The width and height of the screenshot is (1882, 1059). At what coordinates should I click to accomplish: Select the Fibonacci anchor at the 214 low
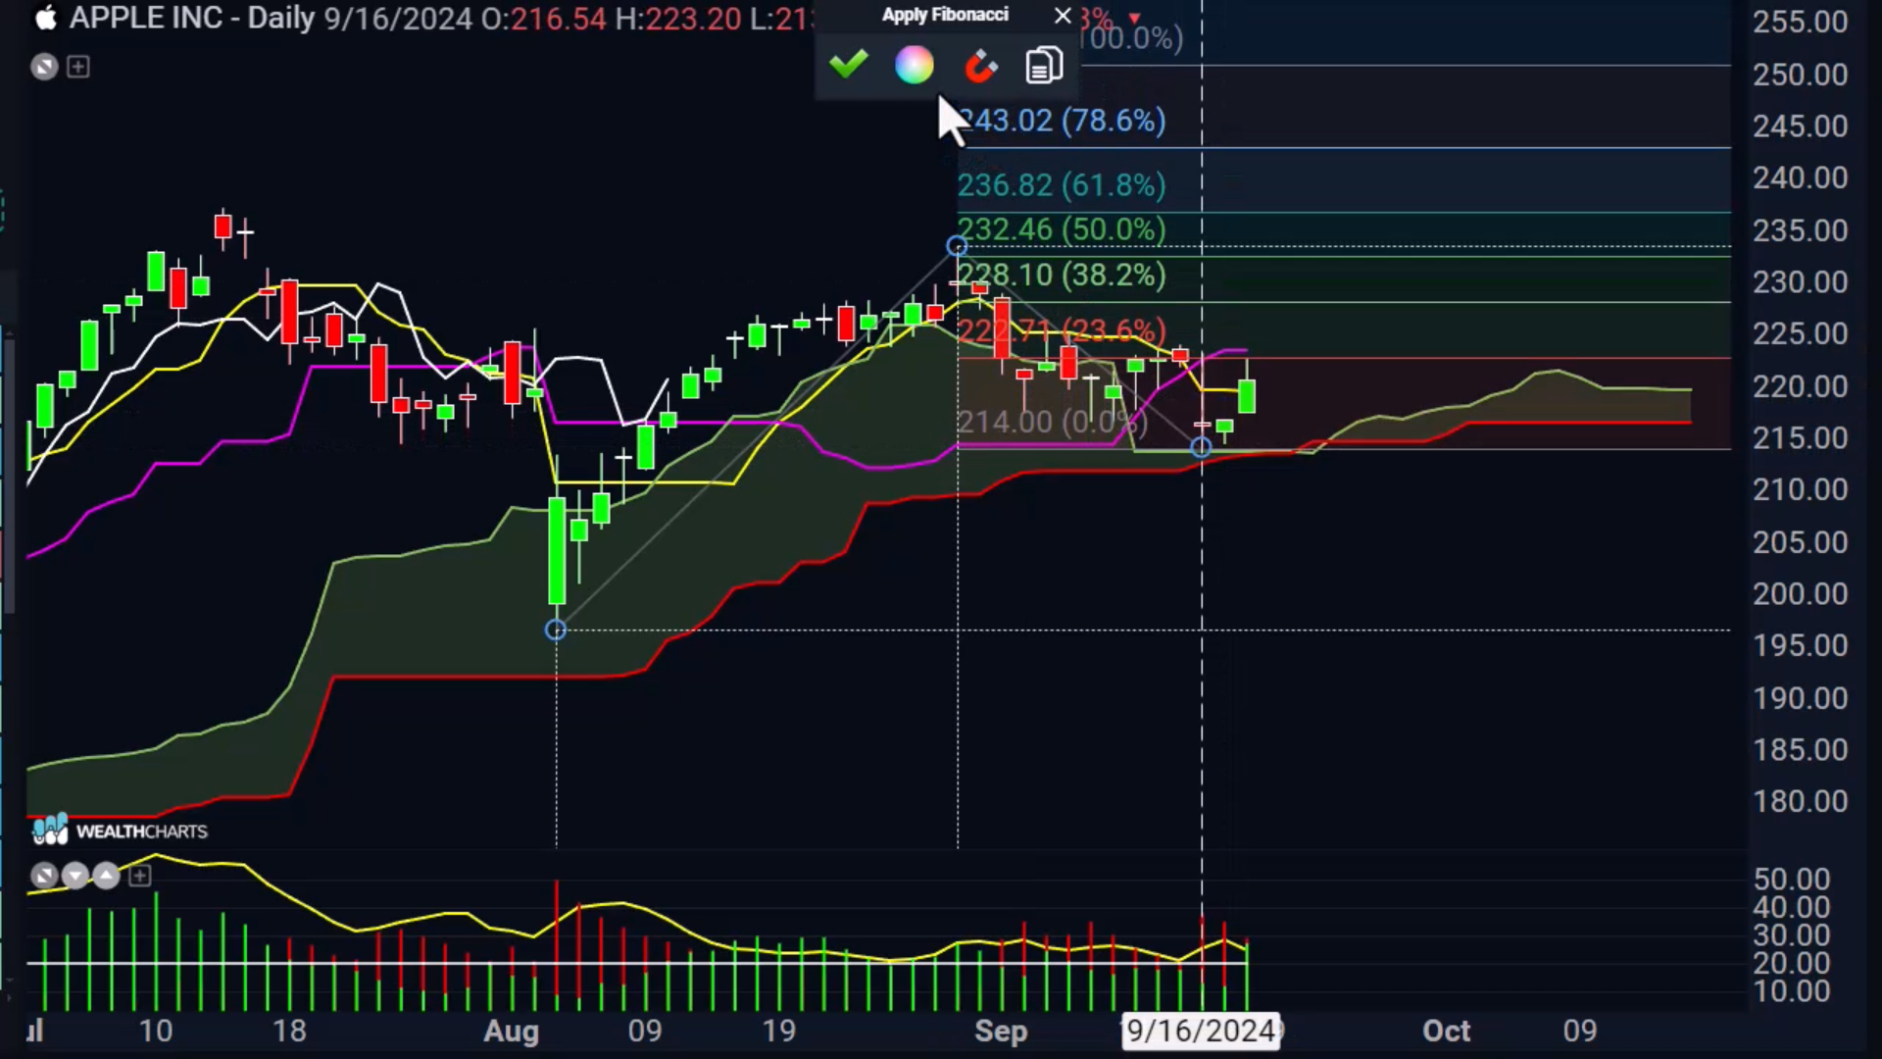coord(1201,448)
